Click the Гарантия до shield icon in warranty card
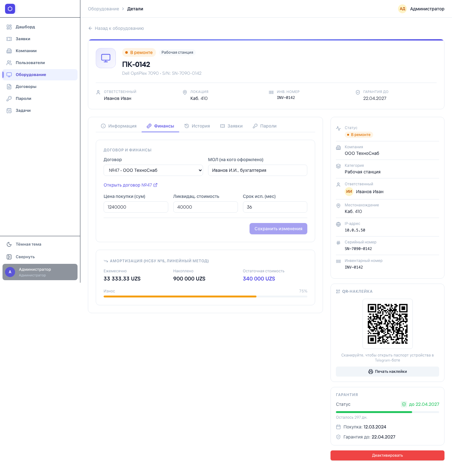This screenshot has width=452, height=468. click(x=338, y=437)
